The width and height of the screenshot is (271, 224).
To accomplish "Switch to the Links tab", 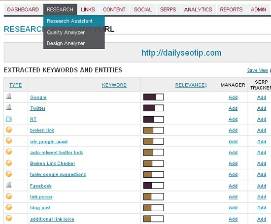I will [88, 9].
